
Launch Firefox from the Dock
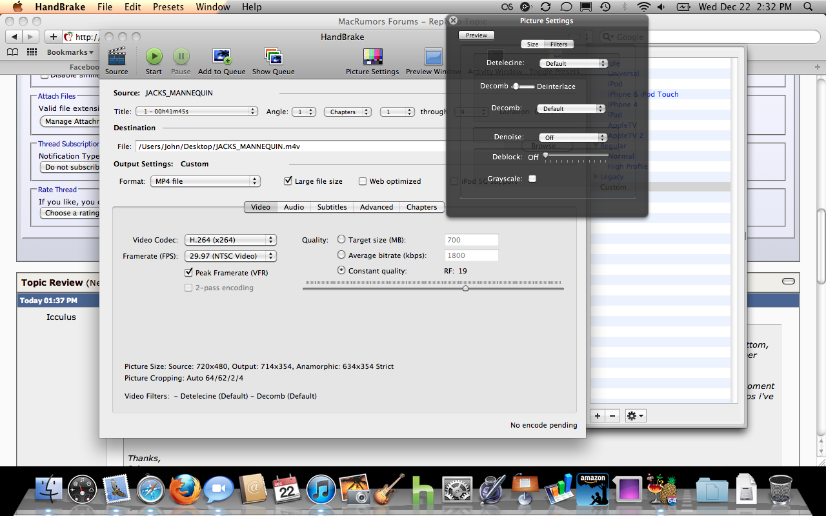coord(185,490)
